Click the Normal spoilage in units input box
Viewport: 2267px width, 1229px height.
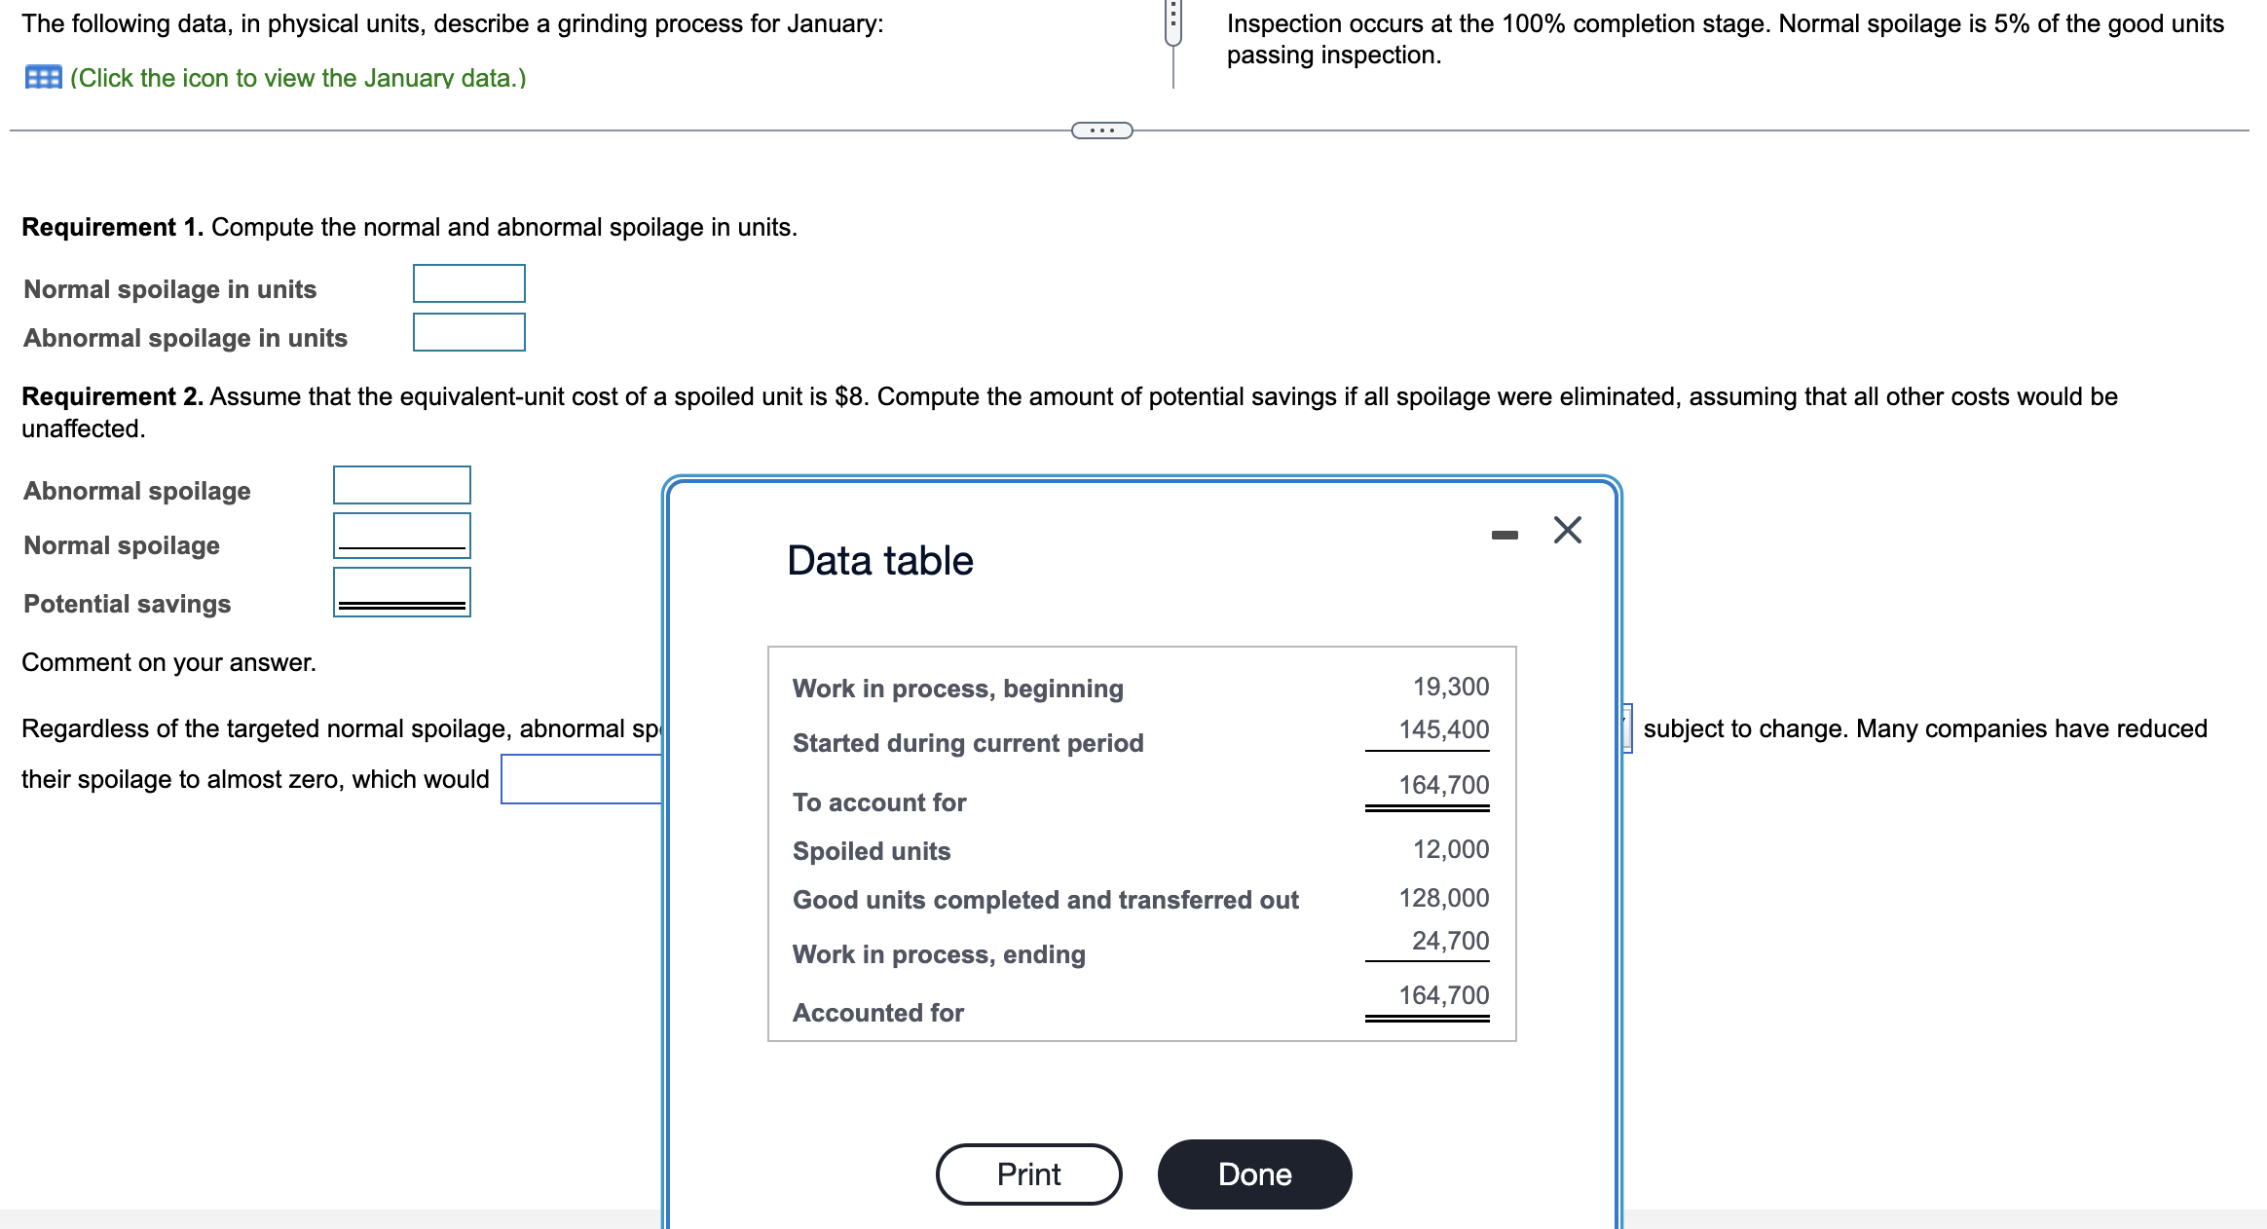(x=468, y=283)
